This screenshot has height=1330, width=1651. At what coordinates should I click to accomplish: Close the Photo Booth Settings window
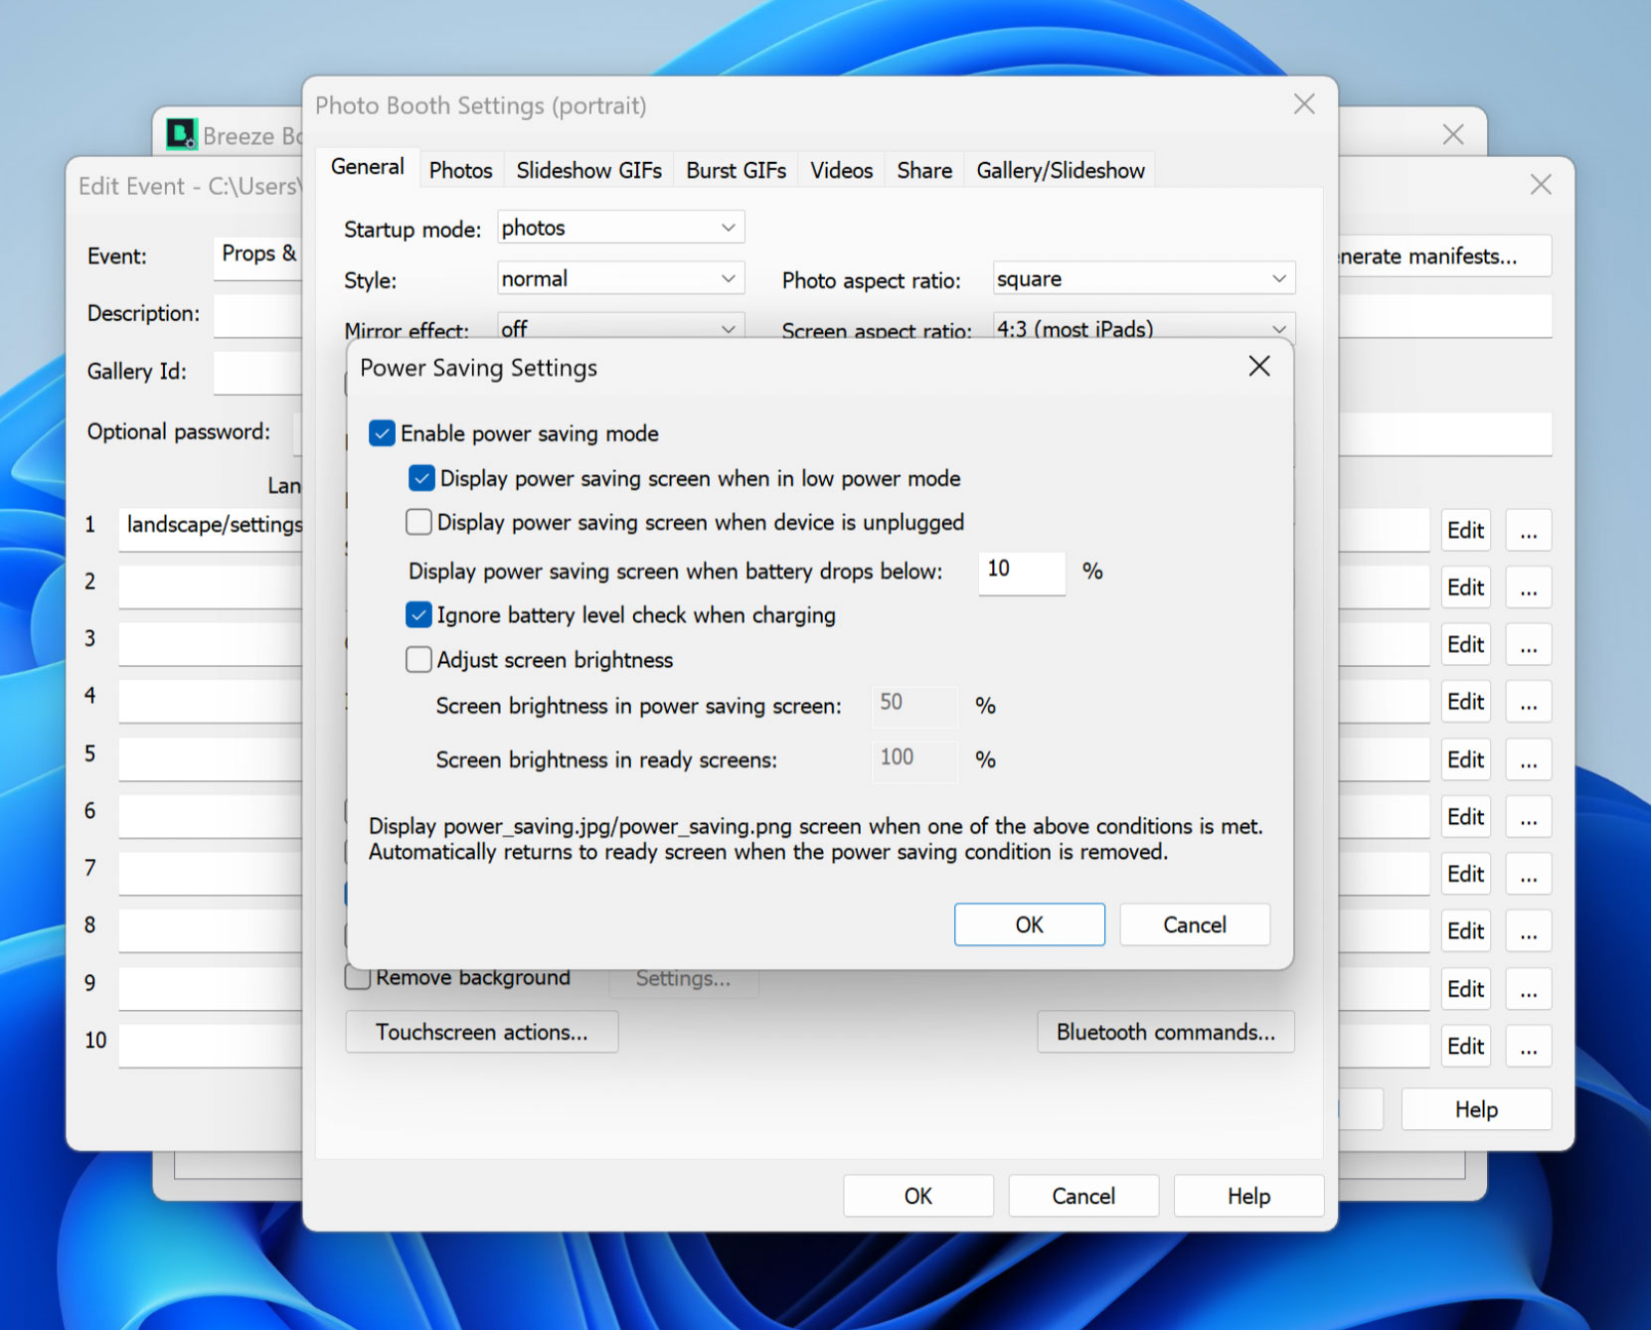[x=1303, y=104]
